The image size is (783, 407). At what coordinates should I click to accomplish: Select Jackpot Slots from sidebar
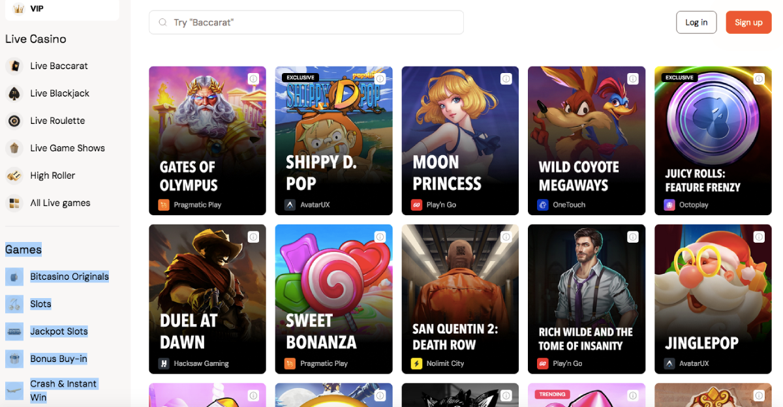[59, 331]
